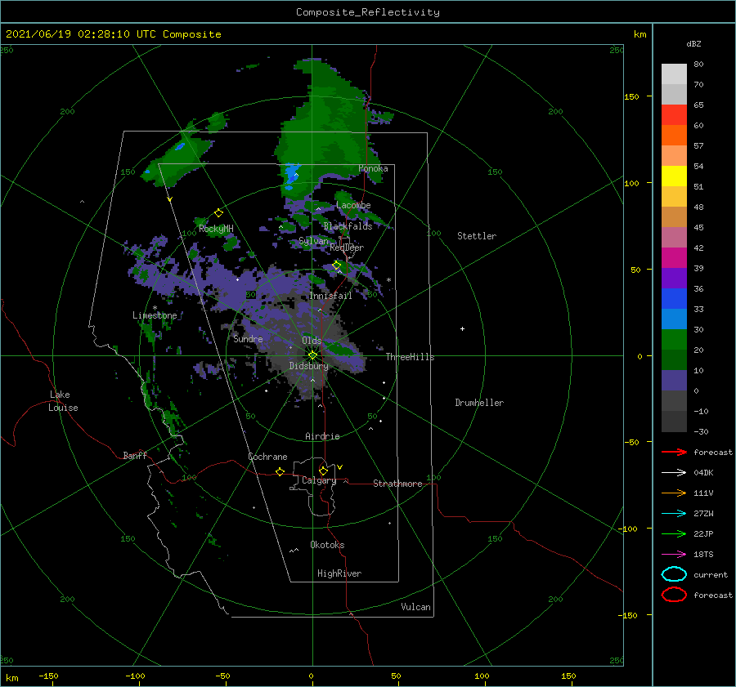Click the green 22JP arrow icon
Image resolution: width=736 pixels, height=687 pixels.
coord(674,533)
